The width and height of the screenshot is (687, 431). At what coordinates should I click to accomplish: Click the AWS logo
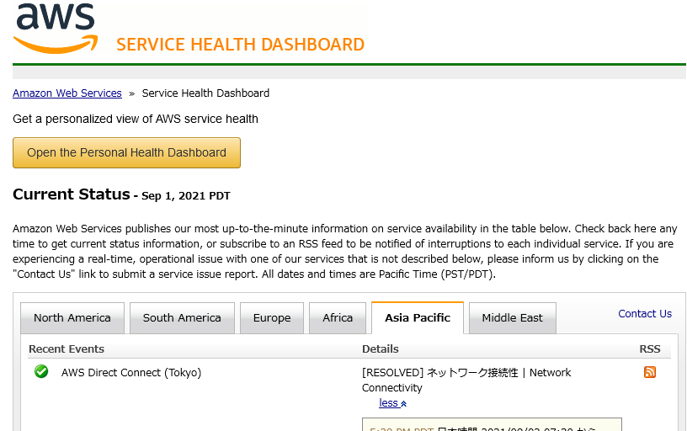(56, 29)
